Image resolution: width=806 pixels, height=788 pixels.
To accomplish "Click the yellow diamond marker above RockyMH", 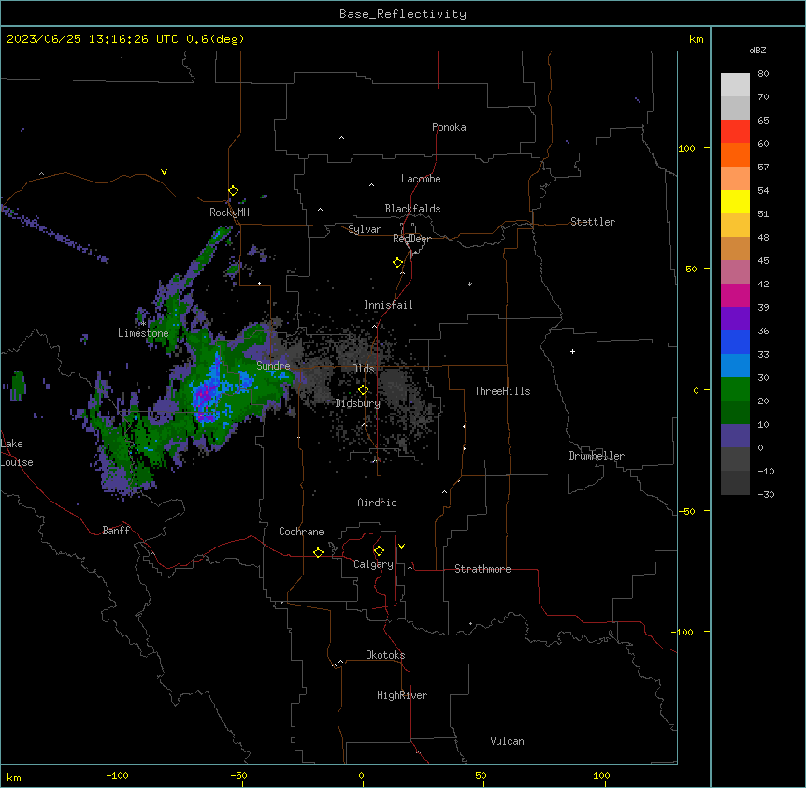I will (x=233, y=191).
